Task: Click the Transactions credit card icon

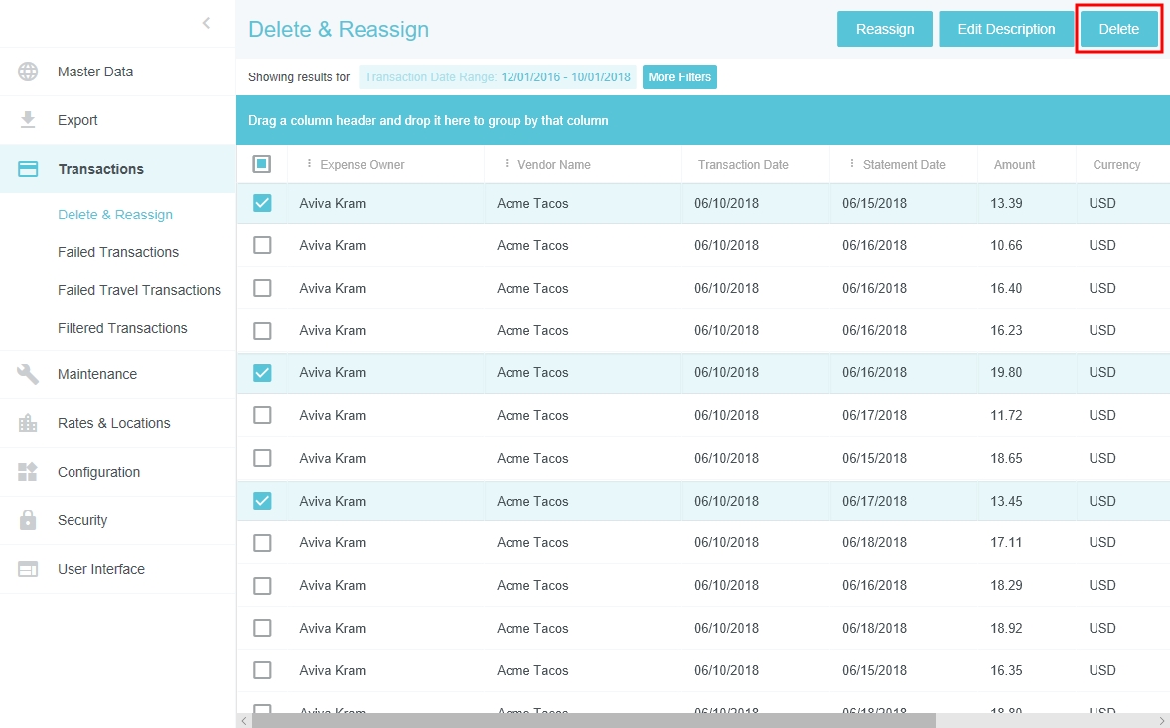Action: pos(28,169)
